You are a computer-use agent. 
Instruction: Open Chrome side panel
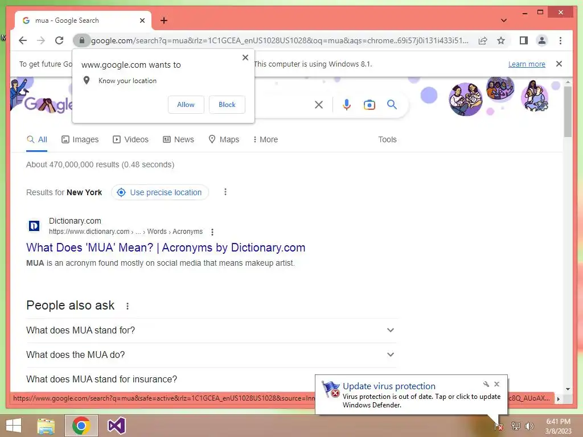524,40
